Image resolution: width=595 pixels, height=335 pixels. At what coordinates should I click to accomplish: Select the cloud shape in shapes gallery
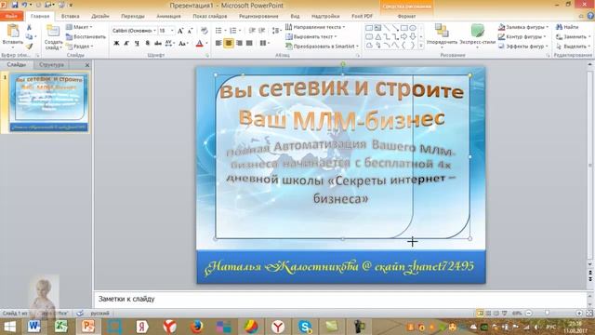[x=369, y=46]
